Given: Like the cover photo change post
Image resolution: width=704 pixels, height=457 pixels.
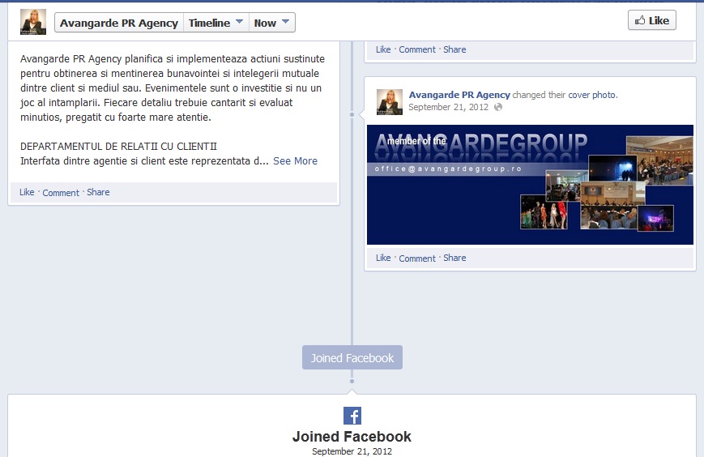Looking at the screenshot, I should pyautogui.click(x=383, y=258).
